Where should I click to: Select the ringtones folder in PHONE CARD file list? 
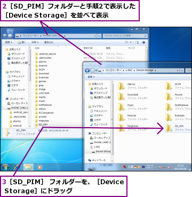coord(42,121)
